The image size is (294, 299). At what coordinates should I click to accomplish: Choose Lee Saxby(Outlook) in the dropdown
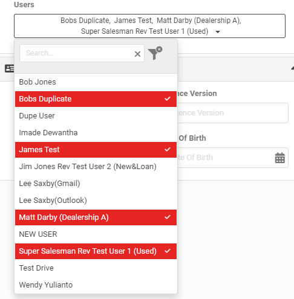[x=96, y=201]
